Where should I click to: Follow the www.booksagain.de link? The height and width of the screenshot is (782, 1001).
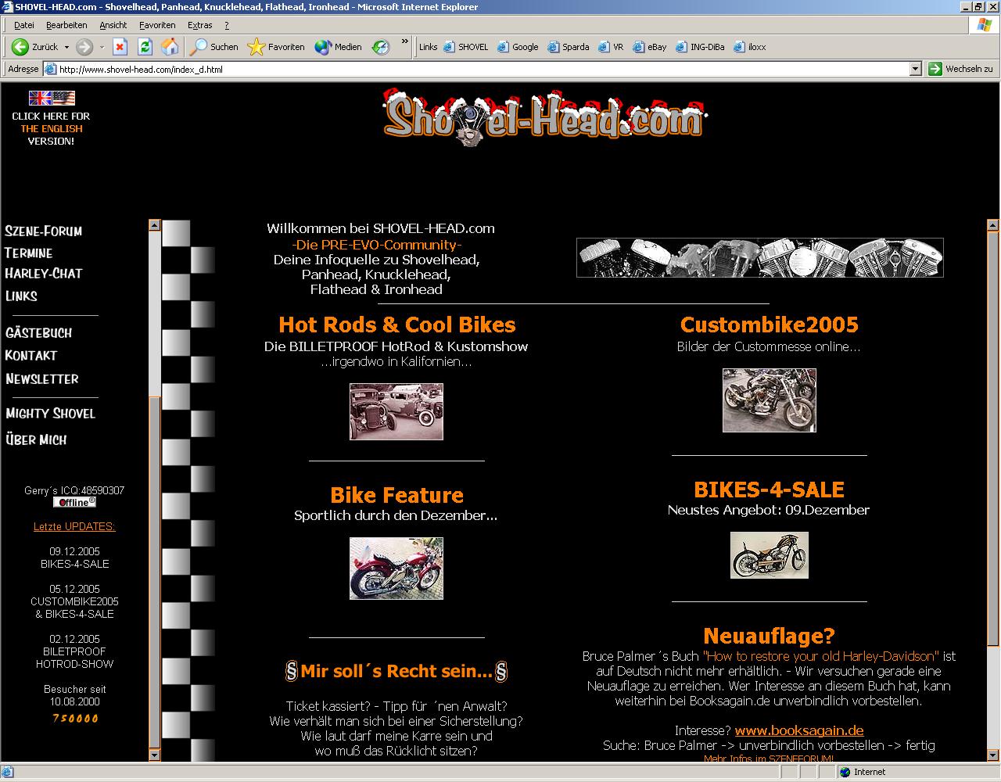click(798, 731)
